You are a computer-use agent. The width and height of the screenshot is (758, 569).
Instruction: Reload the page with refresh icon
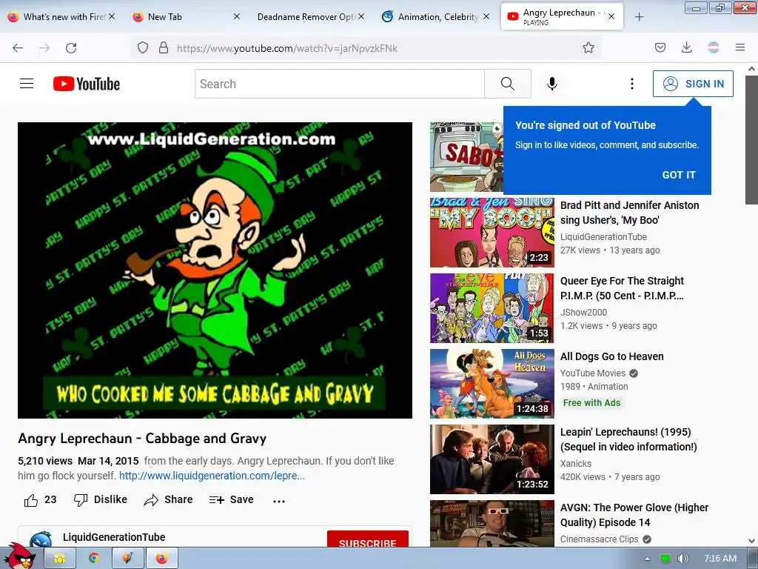tap(71, 48)
